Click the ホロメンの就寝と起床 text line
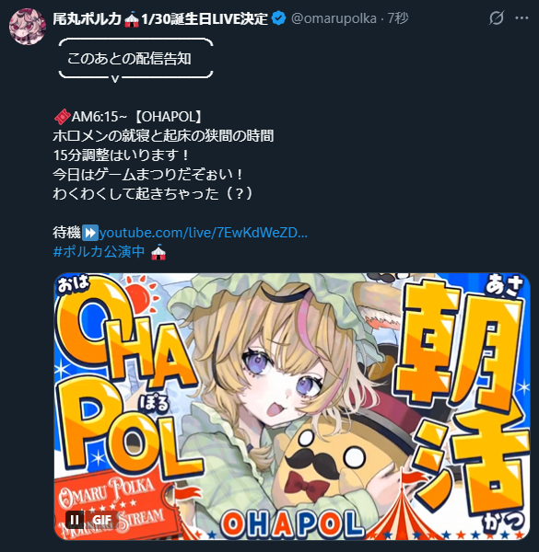 tap(163, 136)
